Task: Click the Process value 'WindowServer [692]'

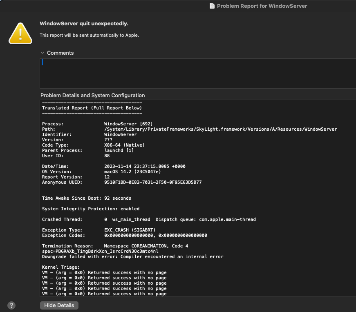Action: click(128, 124)
